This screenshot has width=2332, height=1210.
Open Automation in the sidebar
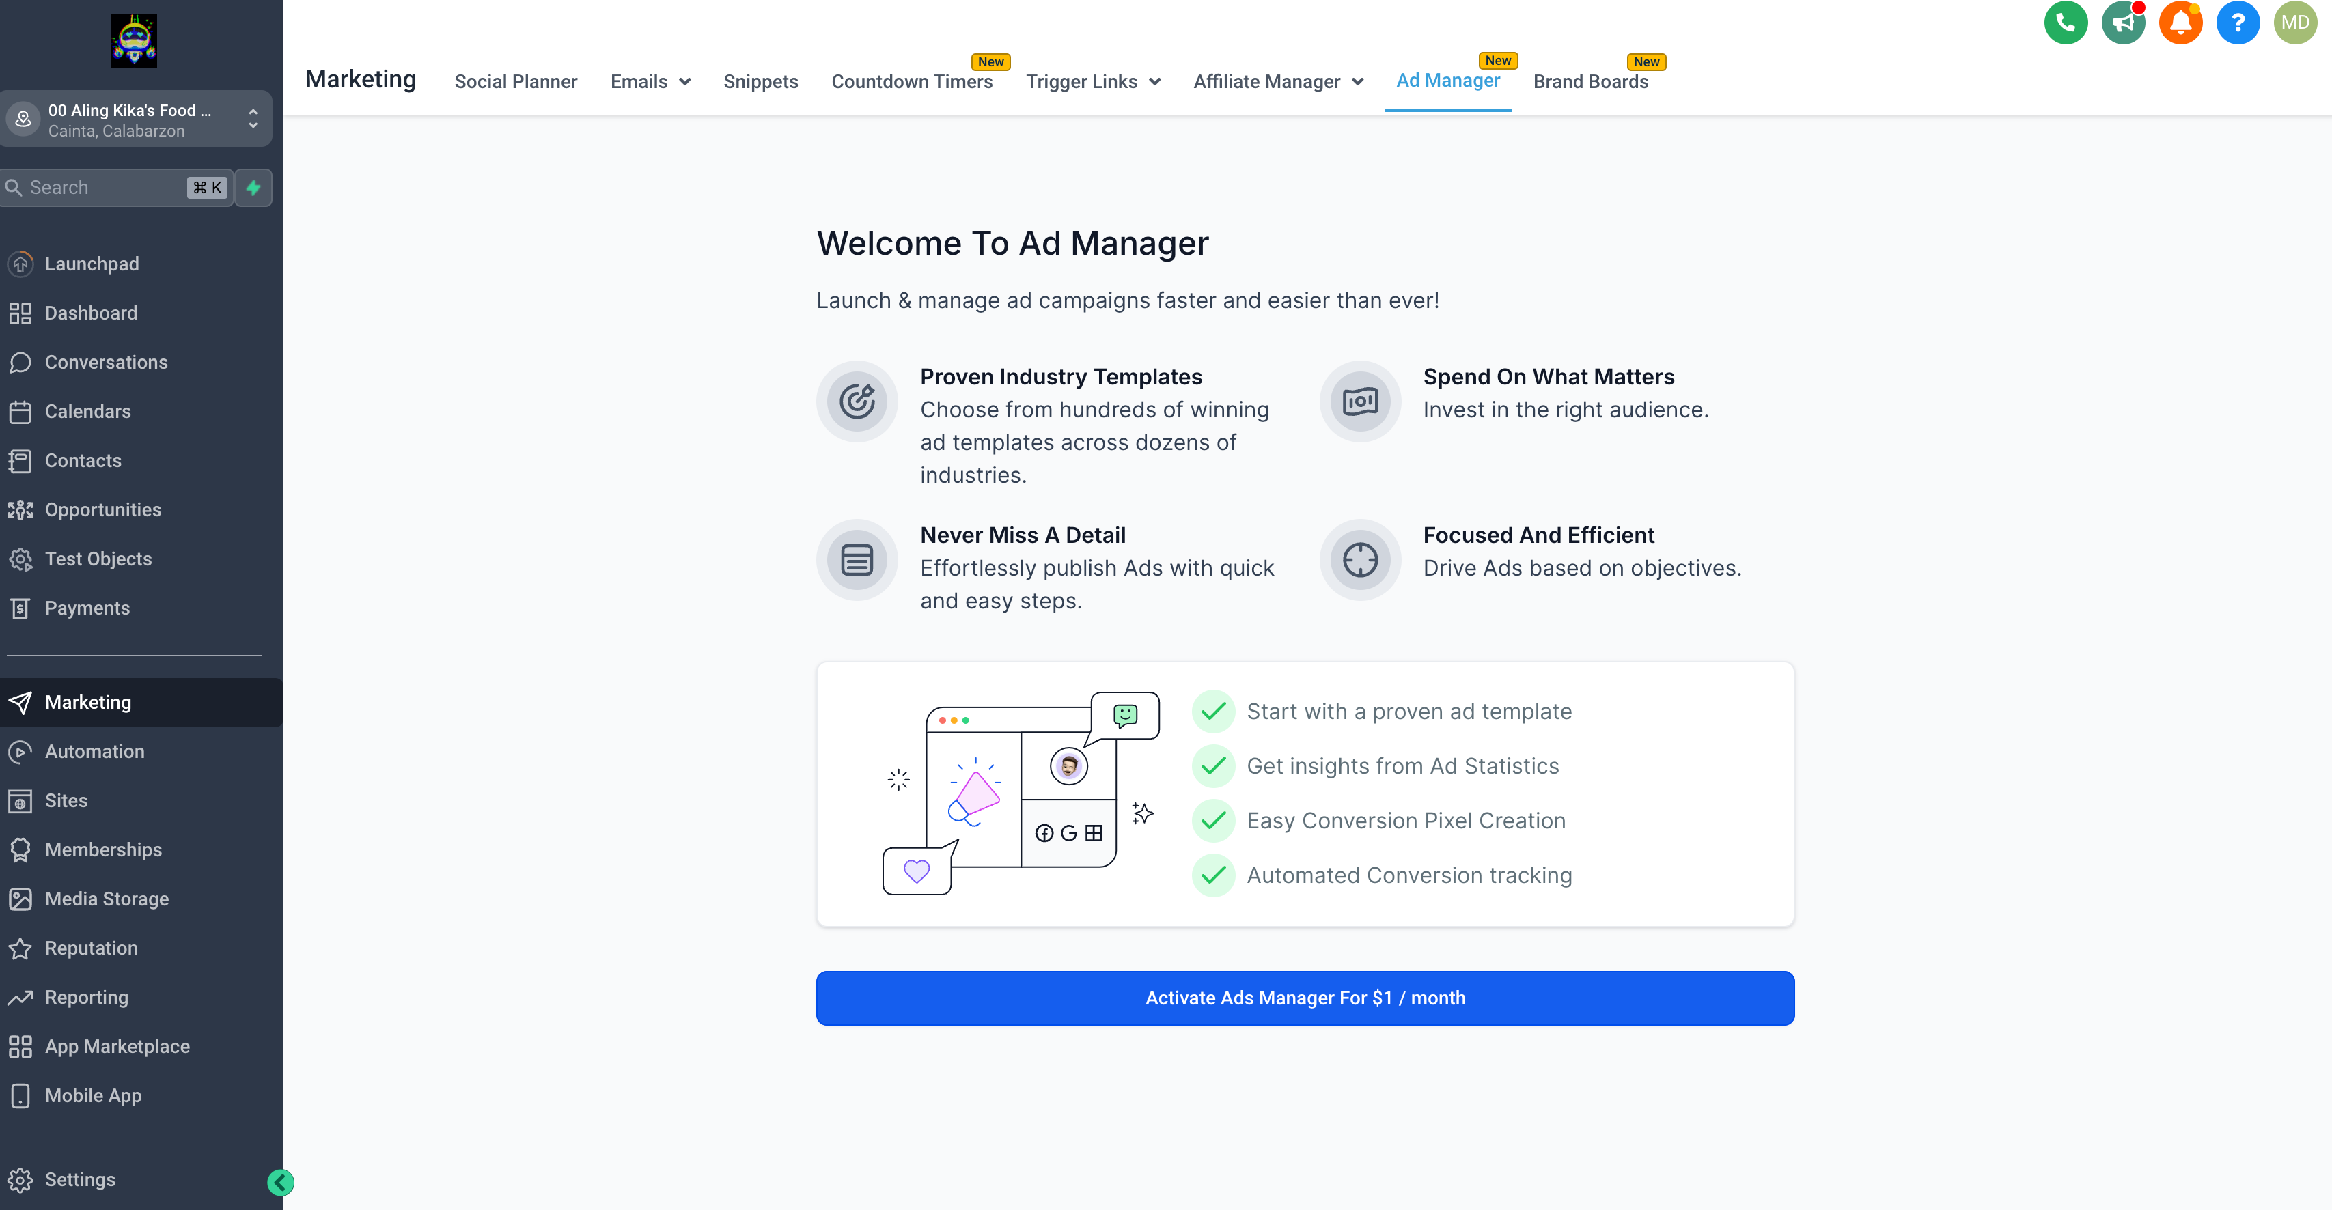click(94, 751)
